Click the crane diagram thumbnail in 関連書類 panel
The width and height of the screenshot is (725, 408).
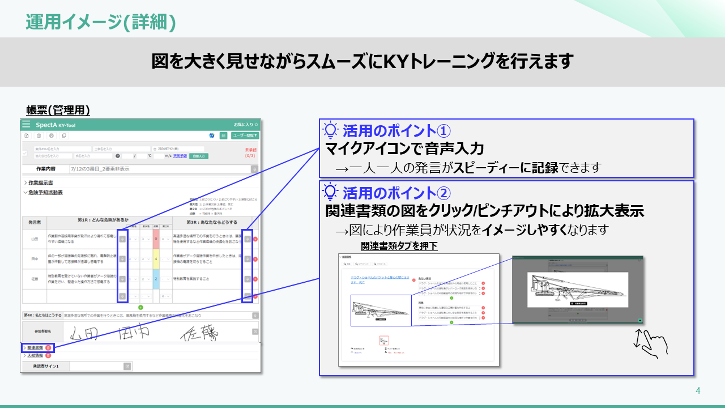coord(380,311)
